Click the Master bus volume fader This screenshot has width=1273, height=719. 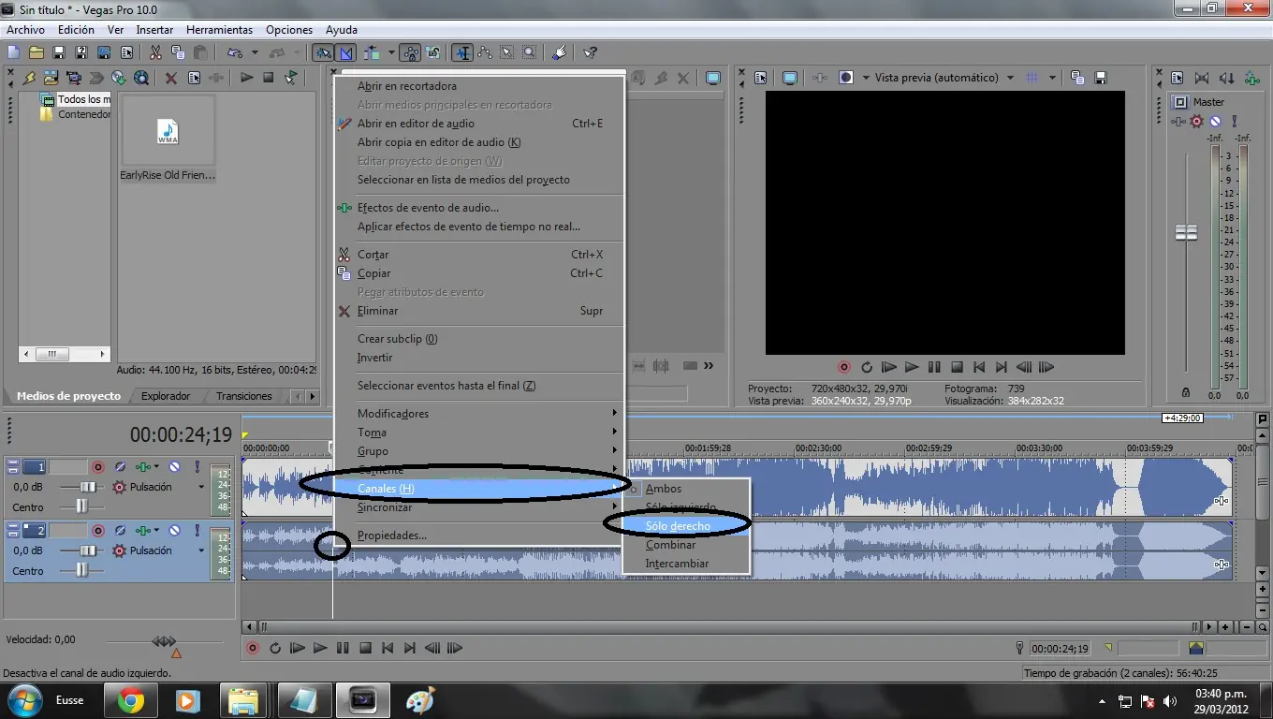1186,232
